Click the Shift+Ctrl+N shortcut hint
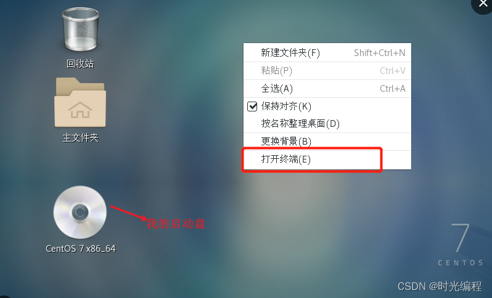Image resolution: width=492 pixels, height=298 pixels. coord(380,53)
